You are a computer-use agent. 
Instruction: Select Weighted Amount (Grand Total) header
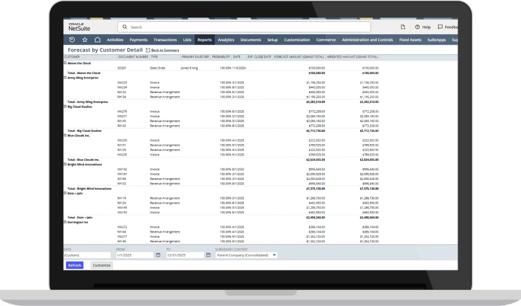coord(352,57)
